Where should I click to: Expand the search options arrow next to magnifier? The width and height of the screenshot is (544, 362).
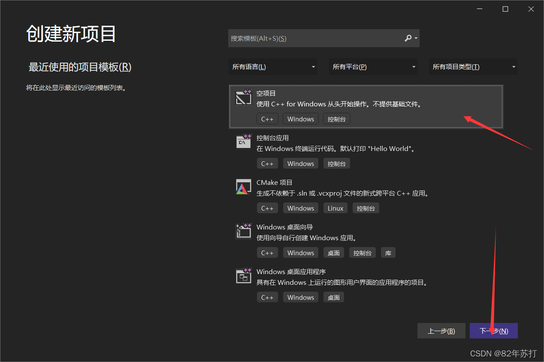(x=416, y=39)
